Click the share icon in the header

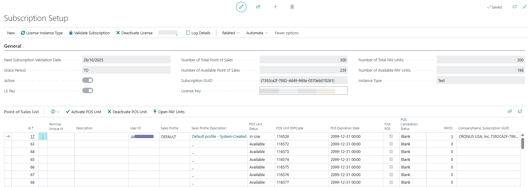coord(258,7)
